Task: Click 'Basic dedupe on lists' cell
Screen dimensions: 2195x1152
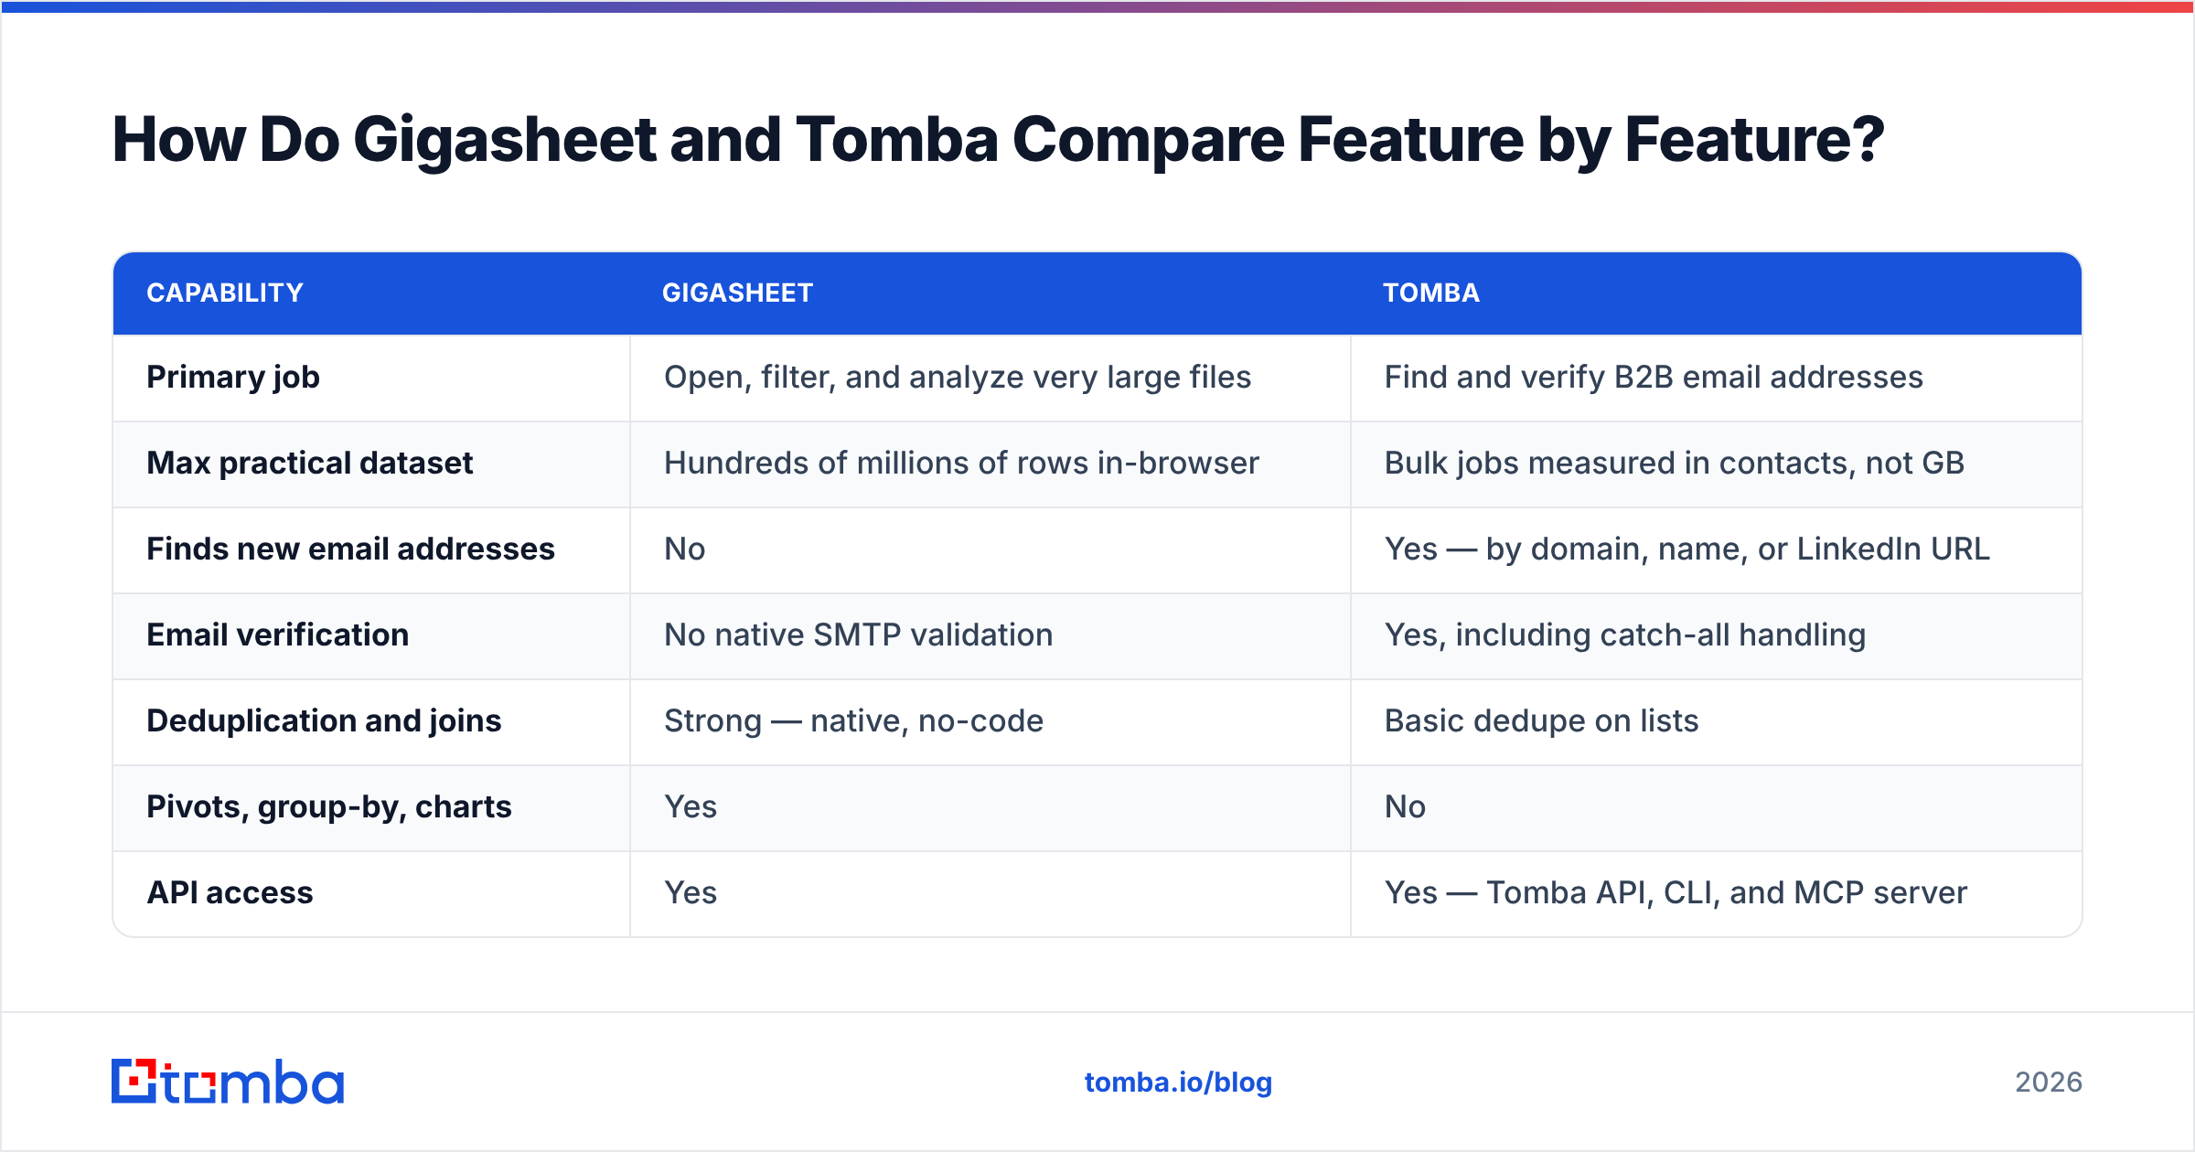Action: (x=1541, y=721)
